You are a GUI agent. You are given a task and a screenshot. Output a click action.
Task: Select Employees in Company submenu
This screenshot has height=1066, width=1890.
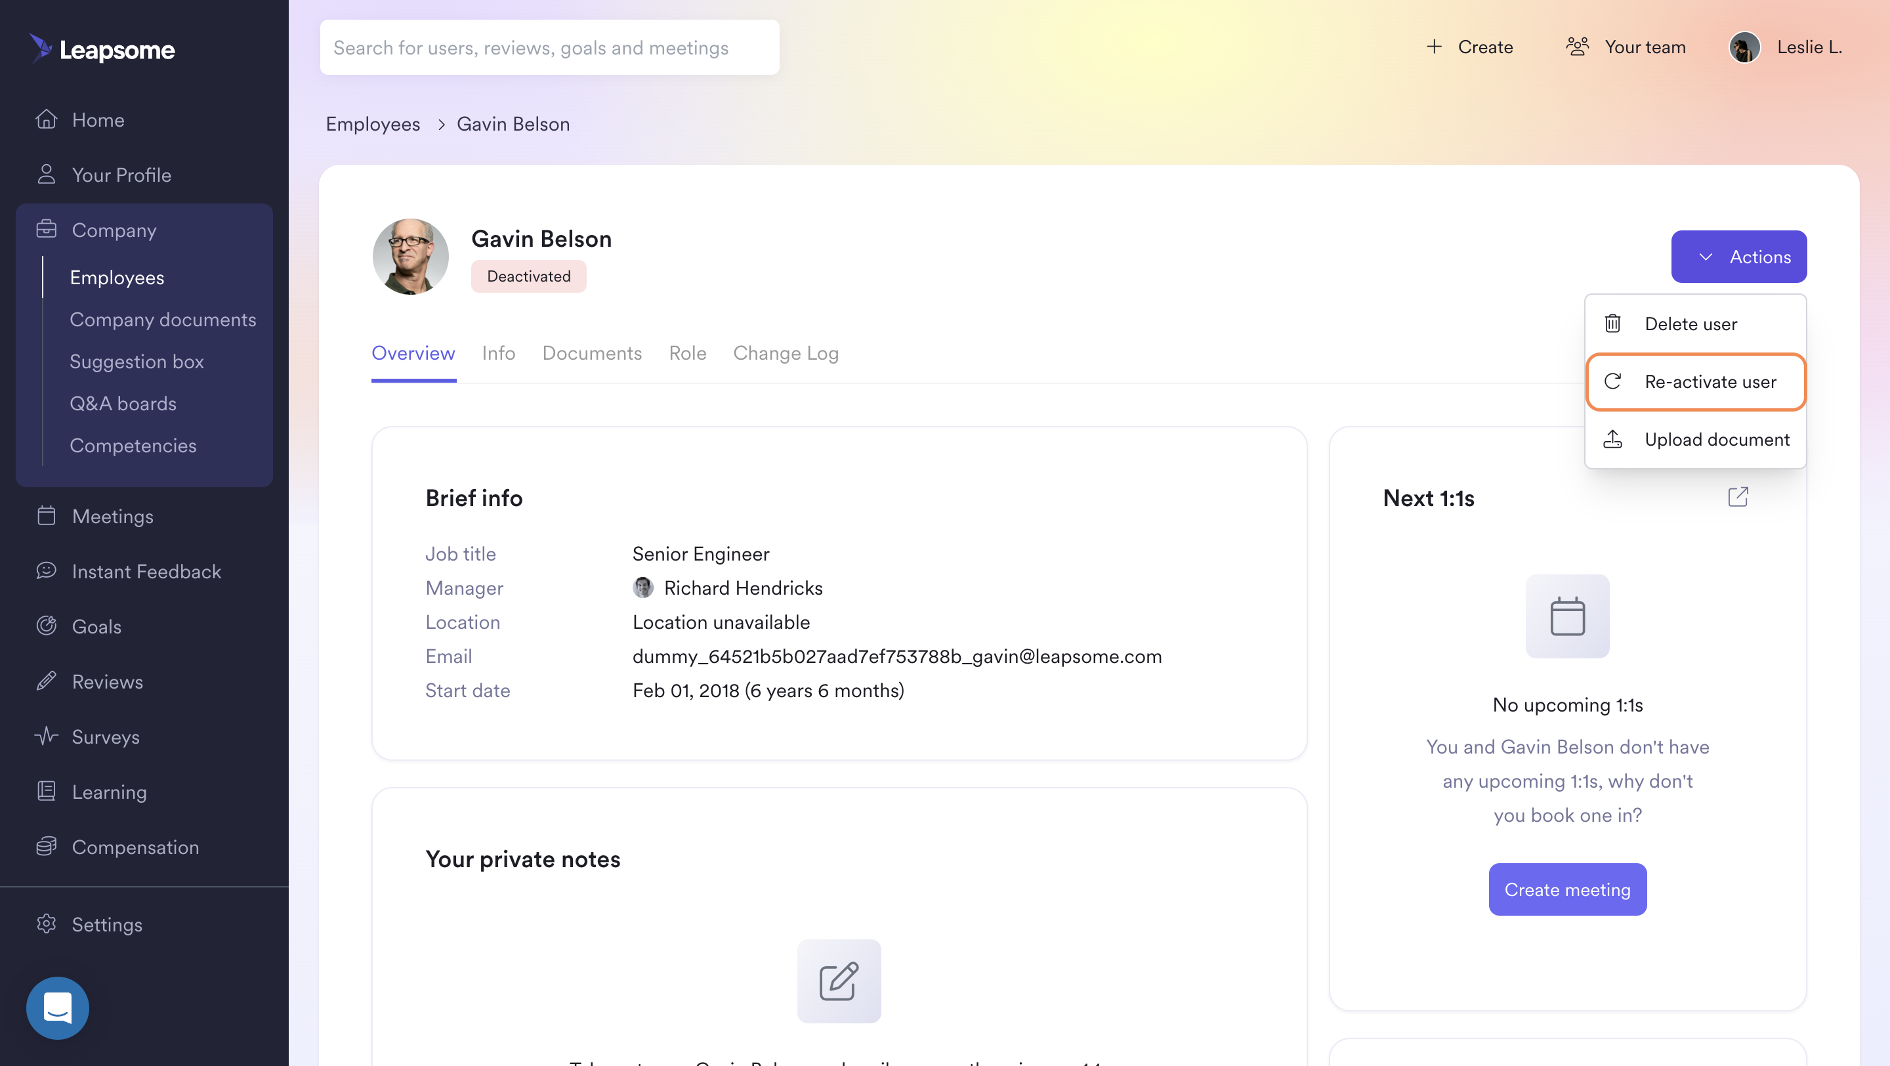117,277
